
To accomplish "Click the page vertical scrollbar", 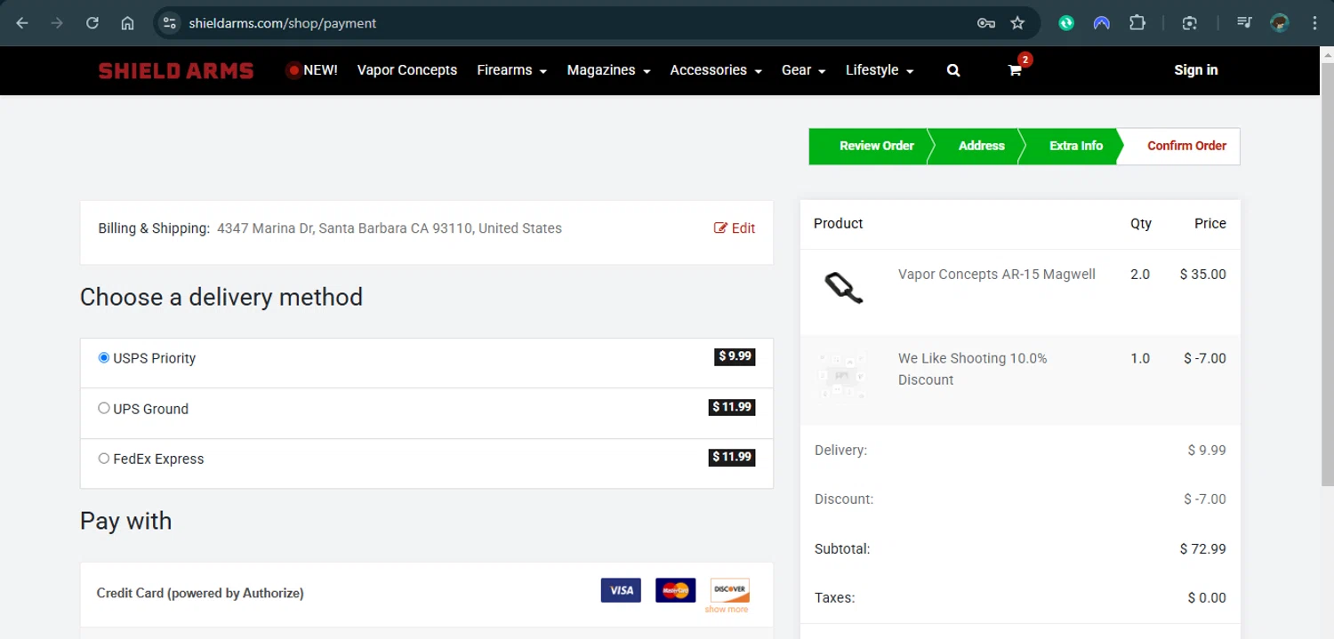I will click(1327, 267).
